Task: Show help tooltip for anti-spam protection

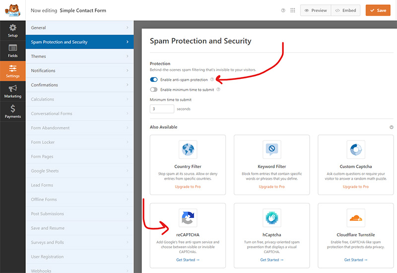Action: [x=212, y=79]
